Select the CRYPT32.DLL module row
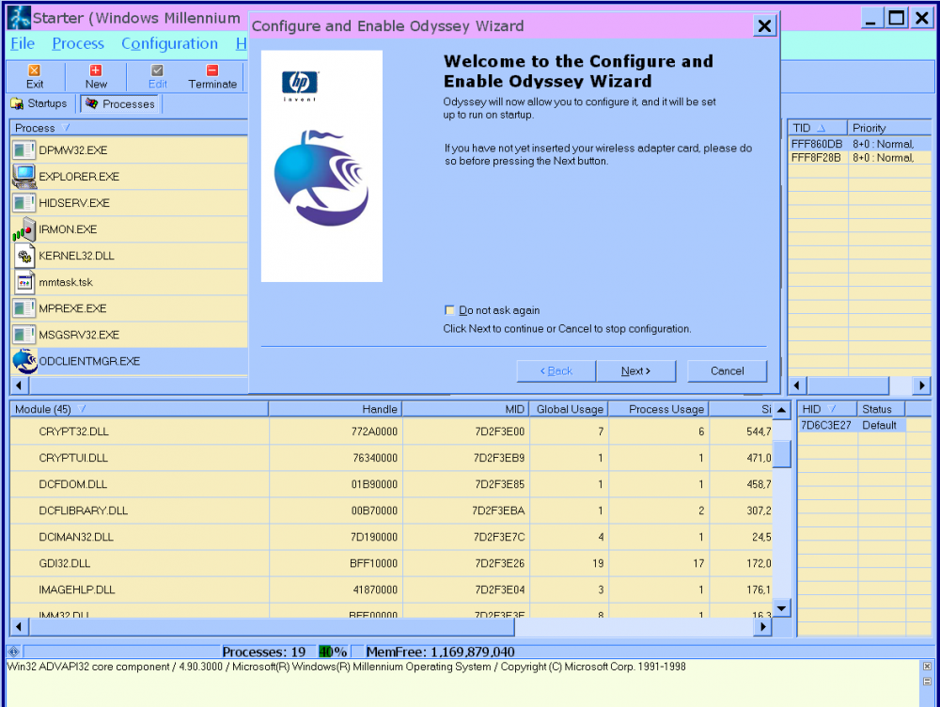 [71, 432]
